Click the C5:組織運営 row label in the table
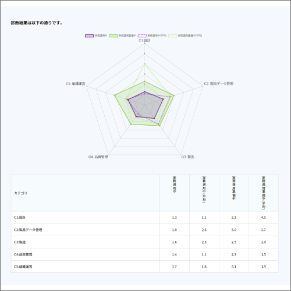This screenshot has width=291, height=291. click(x=23, y=267)
